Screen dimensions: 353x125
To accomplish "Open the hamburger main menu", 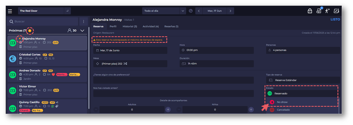I will [10, 11].
